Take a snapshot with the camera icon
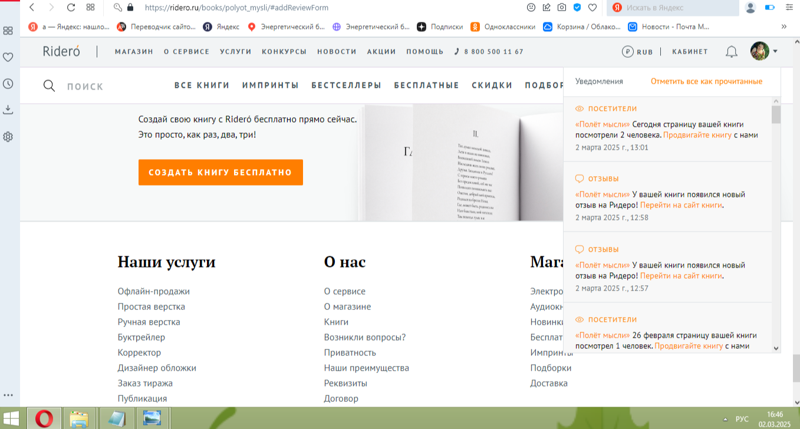This screenshot has width=800, height=429. (x=562, y=8)
